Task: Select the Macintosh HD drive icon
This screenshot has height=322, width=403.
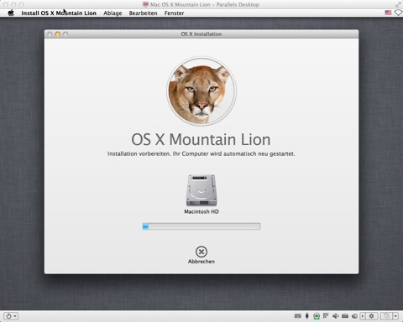Action: [x=201, y=190]
